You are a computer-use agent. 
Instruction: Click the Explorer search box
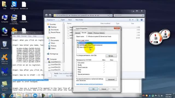[129, 16]
